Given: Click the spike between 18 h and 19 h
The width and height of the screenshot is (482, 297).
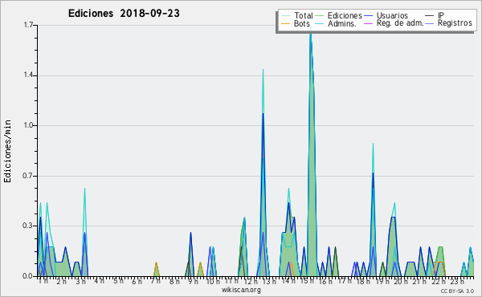Looking at the screenshot, I should coord(373,209).
